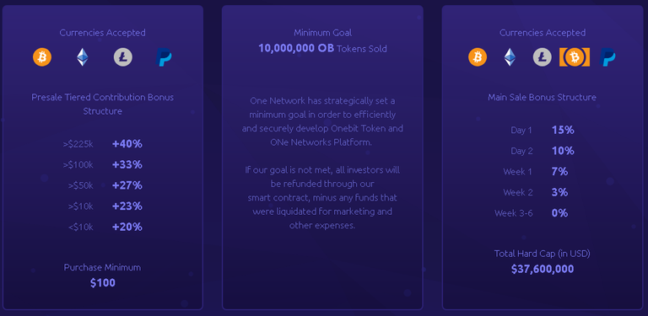Click the Presale Tiered Contribution Bonus Structure heading

tap(102, 104)
